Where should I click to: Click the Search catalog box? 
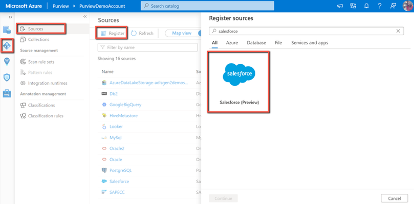(x=207, y=6)
